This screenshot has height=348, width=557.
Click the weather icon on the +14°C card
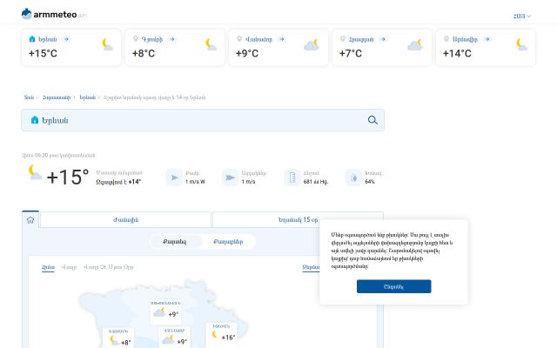521,44
